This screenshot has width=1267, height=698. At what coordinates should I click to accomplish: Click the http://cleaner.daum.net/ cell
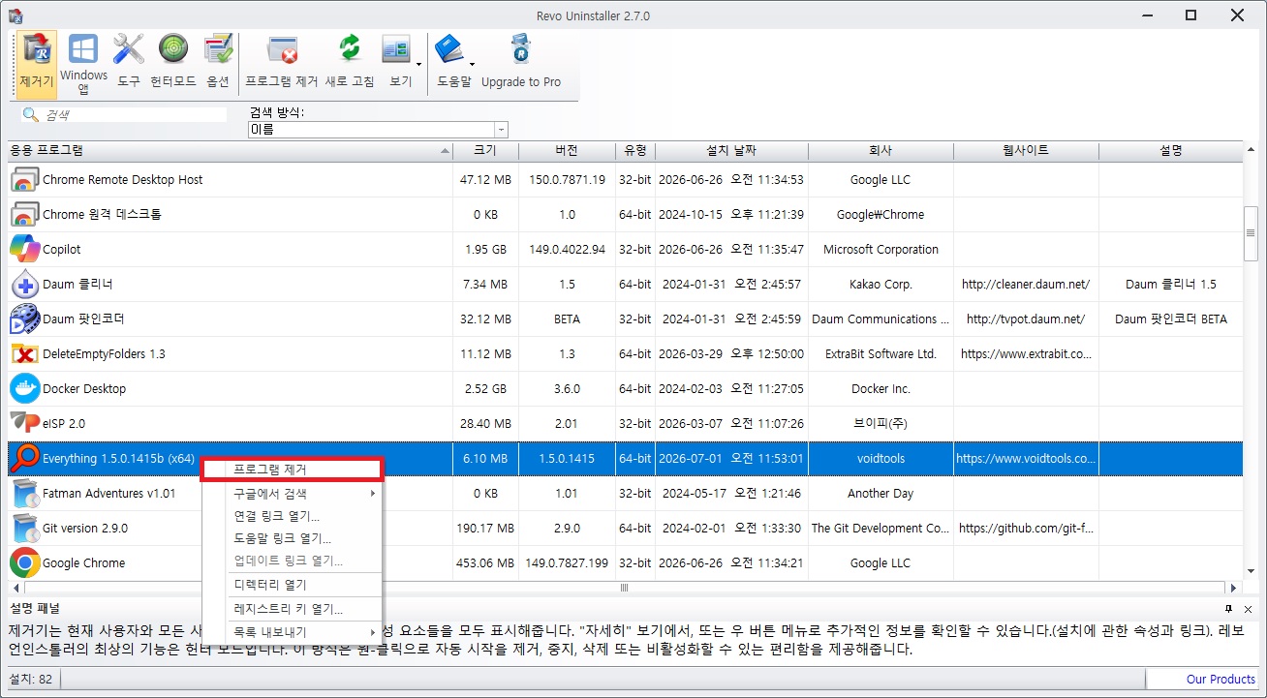pos(1026,285)
